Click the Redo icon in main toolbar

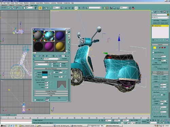coord(5,8)
